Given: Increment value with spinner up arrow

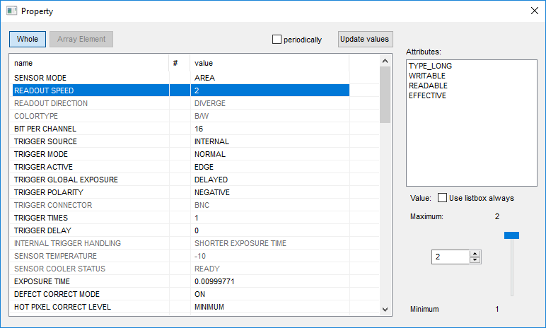Looking at the screenshot, I should coord(475,254).
